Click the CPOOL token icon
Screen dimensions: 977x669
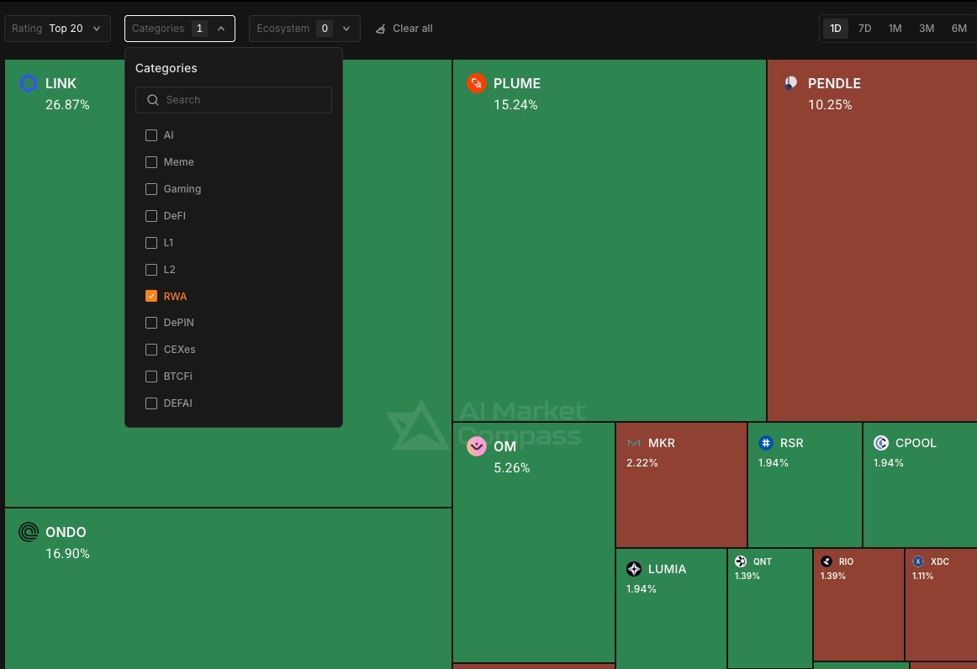coord(881,443)
